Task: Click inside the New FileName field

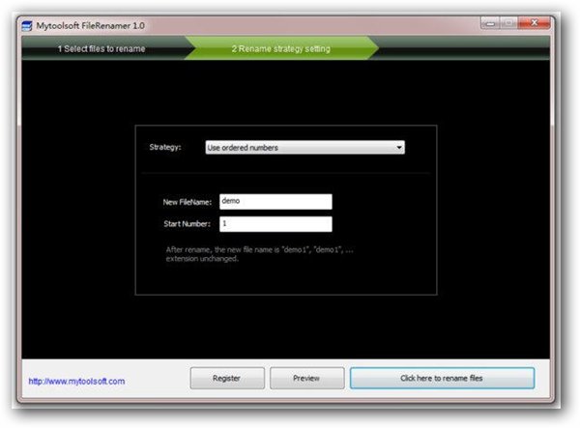Action: point(275,201)
